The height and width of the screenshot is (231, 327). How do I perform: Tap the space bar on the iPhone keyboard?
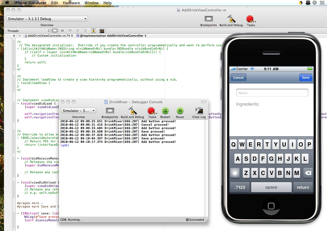click(271, 187)
